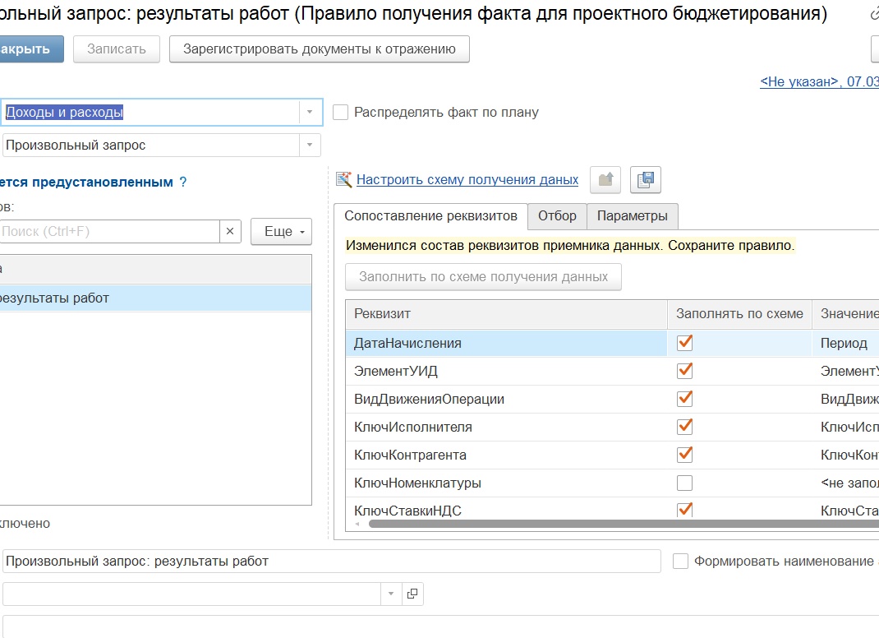Viewport: 879px width, 638px height.
Task: Select the результаты работ row in the left list
Action: click(155, 298)
